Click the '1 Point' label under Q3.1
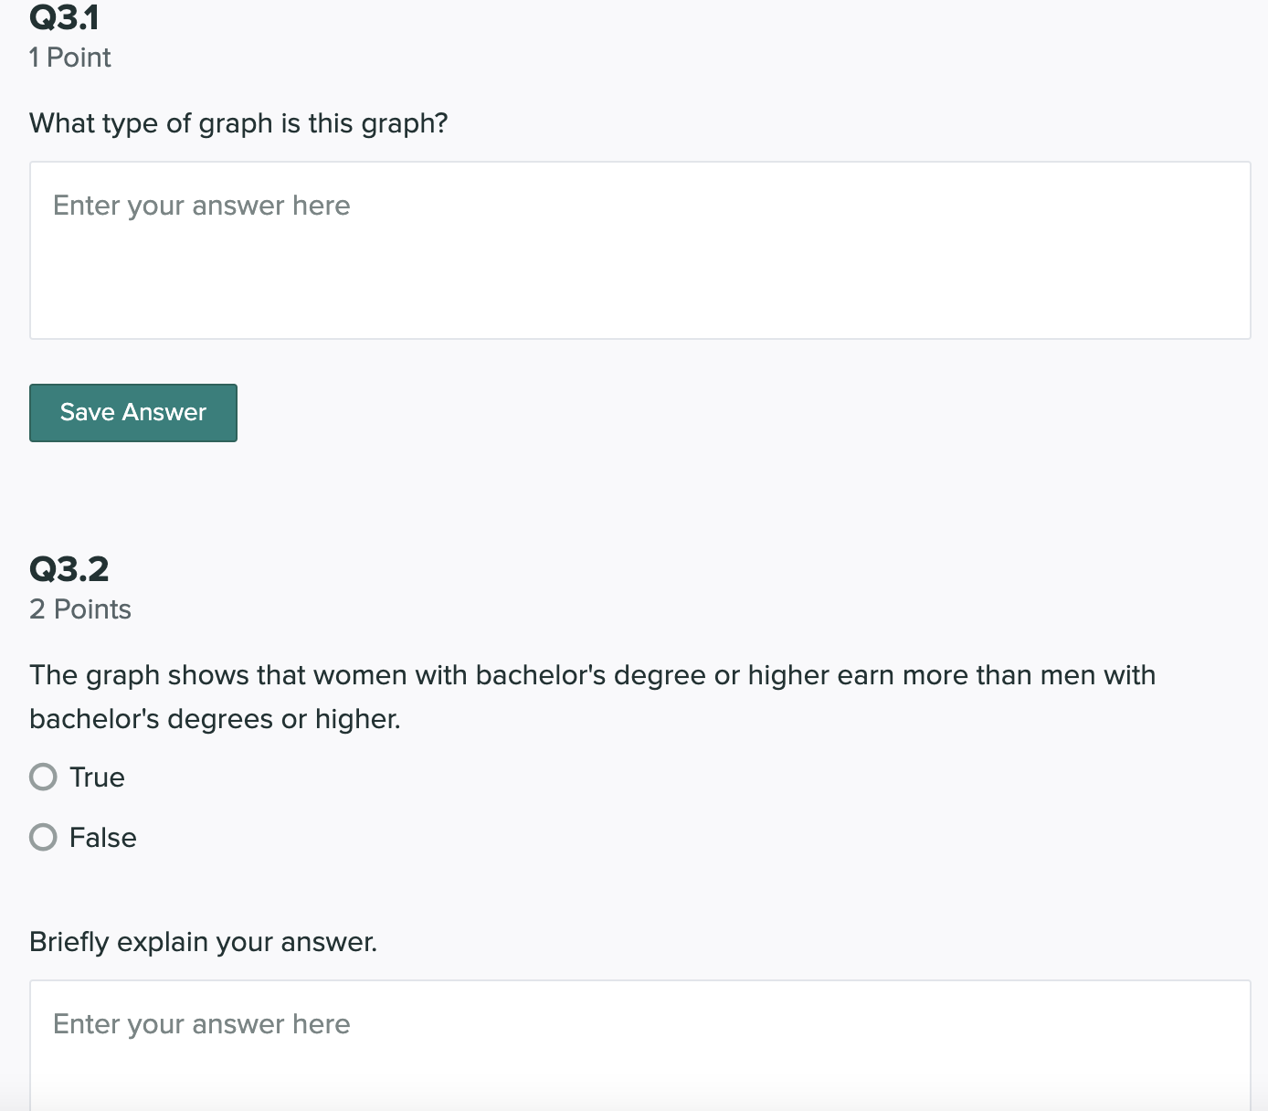This screenshot has height=1111, width=1268. point(69,57)
